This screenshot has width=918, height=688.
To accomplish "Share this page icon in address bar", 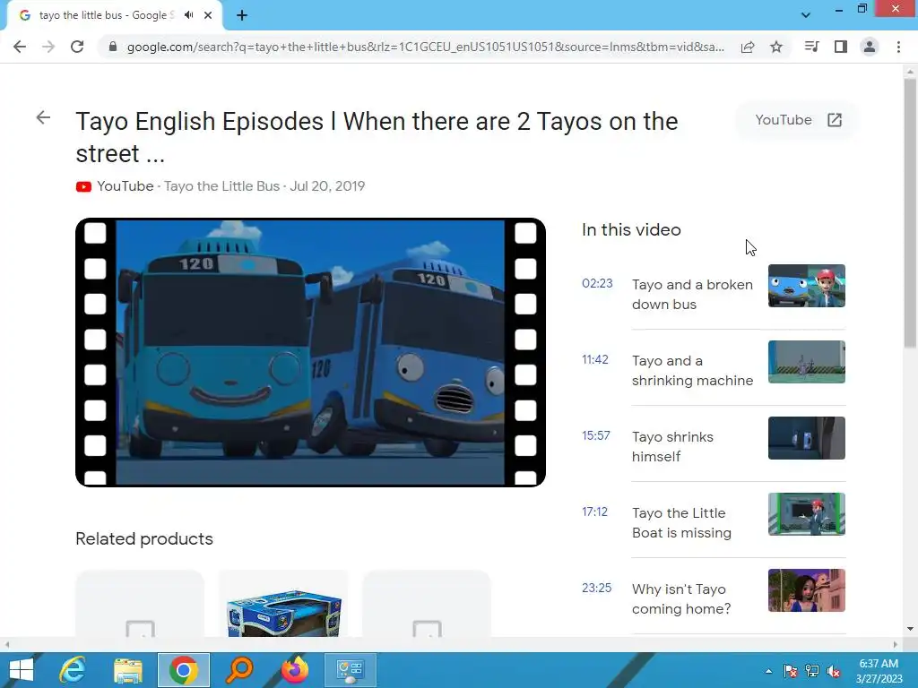I will (748, 47).
